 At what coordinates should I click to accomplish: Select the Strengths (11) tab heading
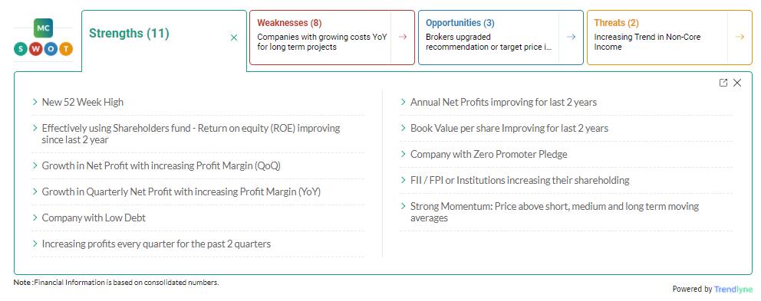[x=129, y=34]
